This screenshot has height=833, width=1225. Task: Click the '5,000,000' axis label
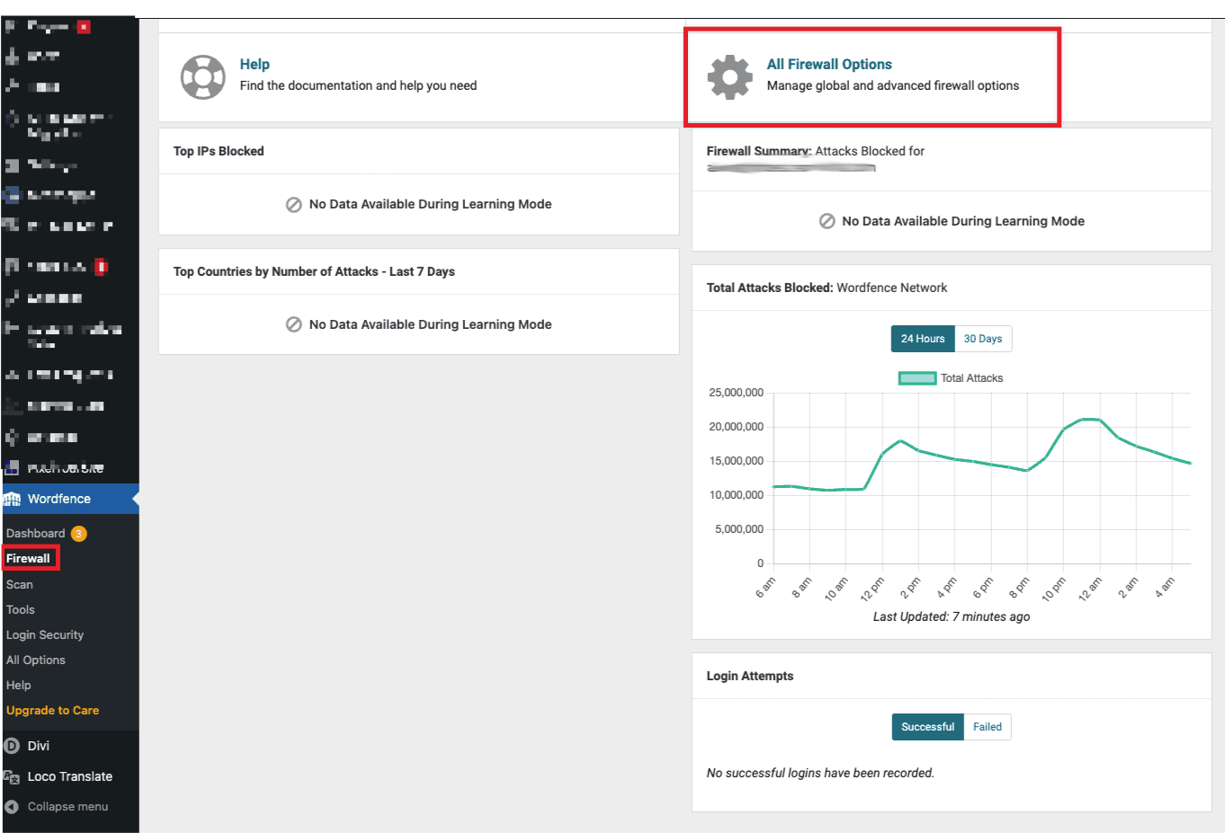tap(739, 529)
